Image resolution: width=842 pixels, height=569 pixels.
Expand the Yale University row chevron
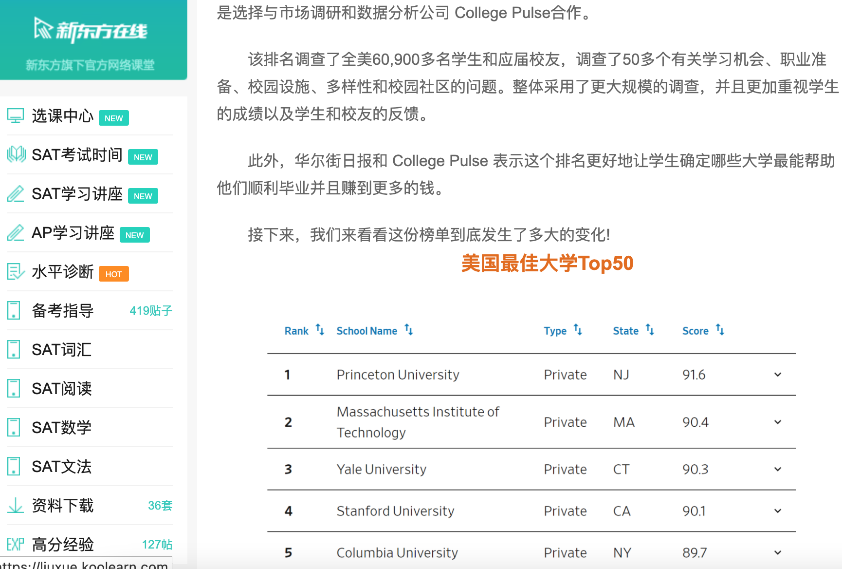[778, 469]
